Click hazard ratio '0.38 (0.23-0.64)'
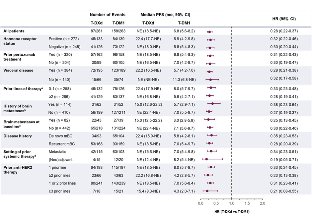312x218 pixels. coord(284,105)
